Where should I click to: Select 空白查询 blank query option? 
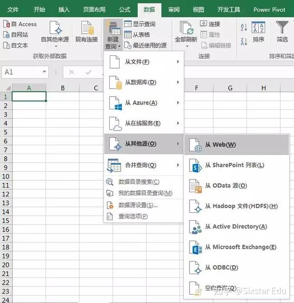[237, 288]
